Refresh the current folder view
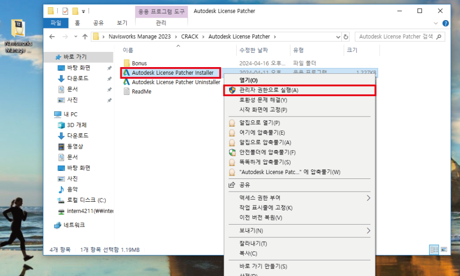The width and height of the screenshot is (460, 276). (x=346, y=37)
